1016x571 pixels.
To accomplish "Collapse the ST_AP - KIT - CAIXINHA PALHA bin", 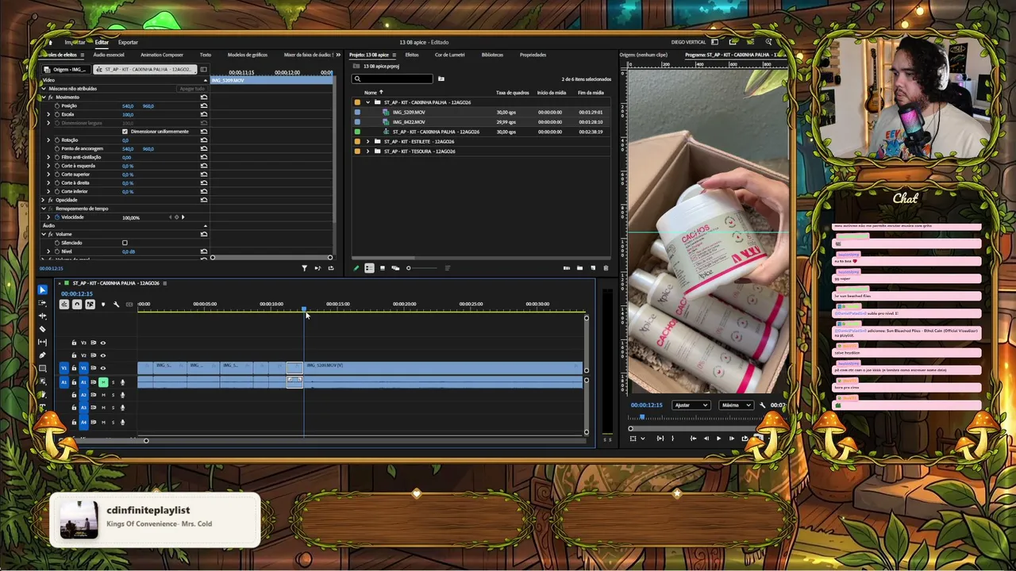I will (368, 102).
